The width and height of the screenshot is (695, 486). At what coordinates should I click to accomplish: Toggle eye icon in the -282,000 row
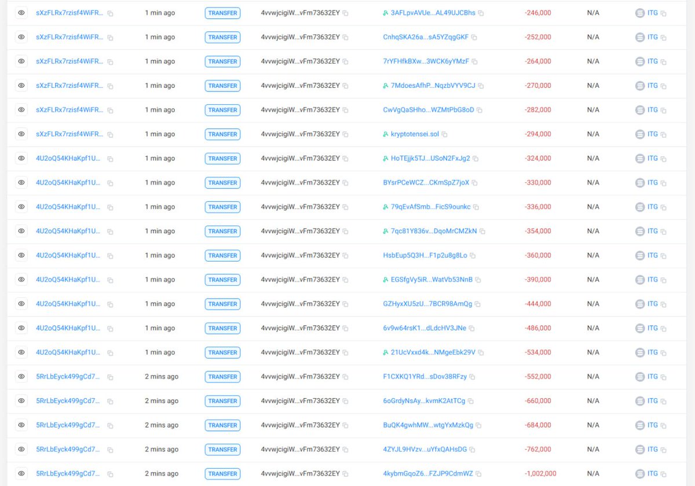click(x=21, y=110)
